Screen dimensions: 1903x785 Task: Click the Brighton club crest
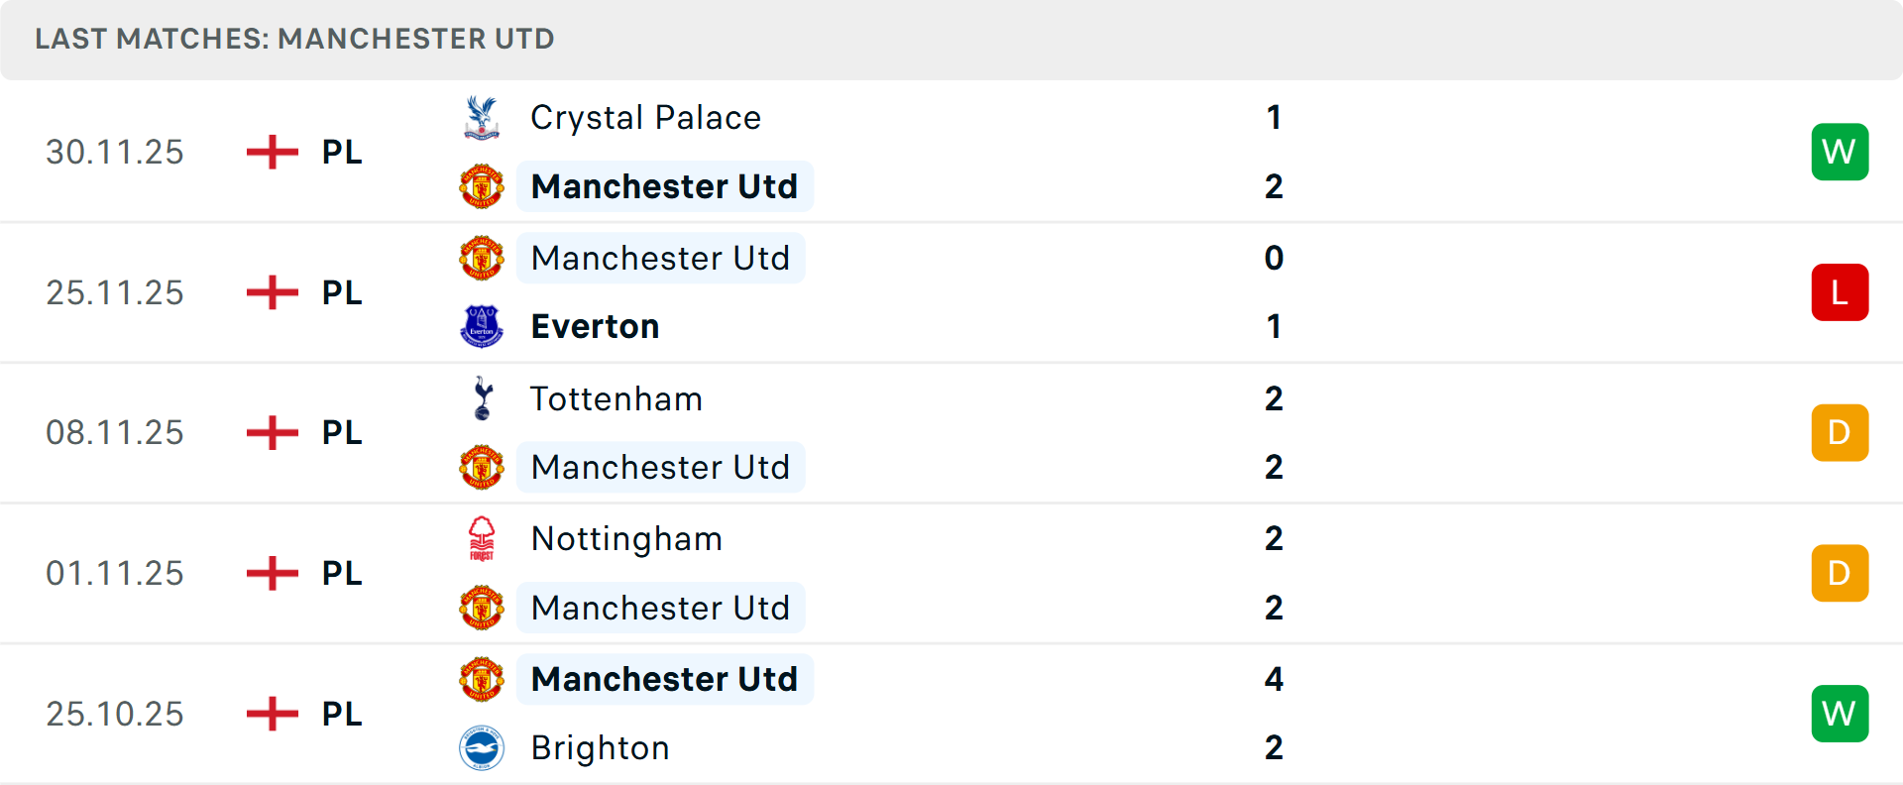482,747
